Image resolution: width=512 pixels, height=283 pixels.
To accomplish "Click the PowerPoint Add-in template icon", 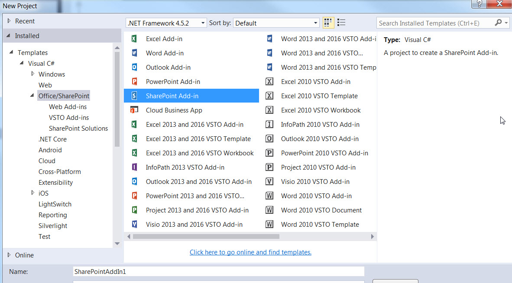I will pos(134,81).
